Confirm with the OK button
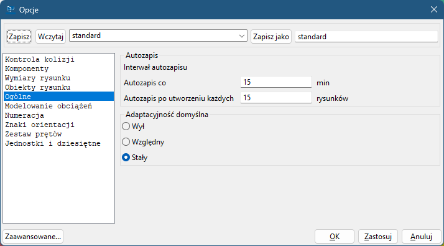This screenshot has height=246, width=444. [x=335, y=237]
